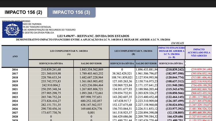Select the 2016 year cell
This screenshot has height=121, width=216.
click(15, 69)
